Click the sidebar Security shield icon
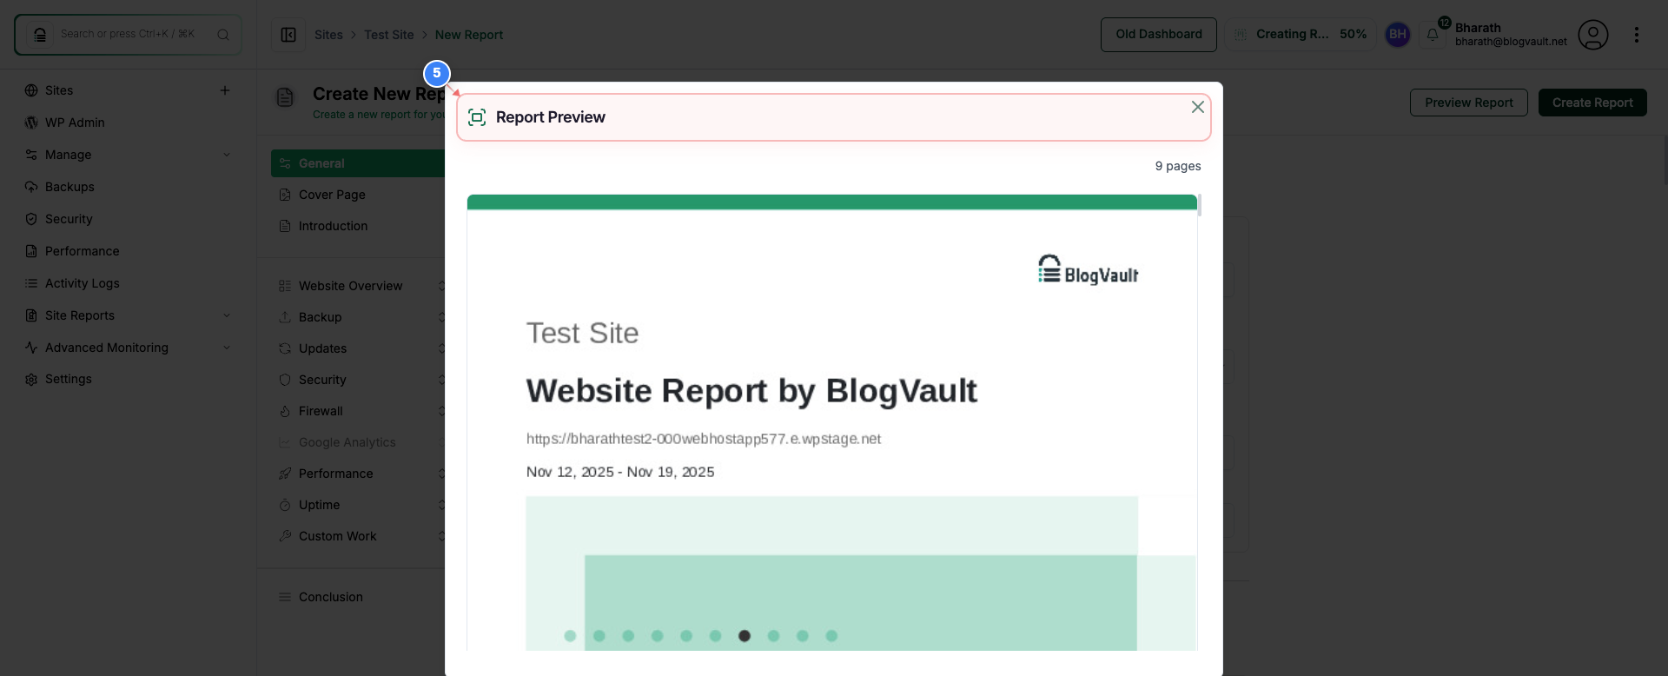The height and width of the screenshot is (676, 1668). point(31,219)
